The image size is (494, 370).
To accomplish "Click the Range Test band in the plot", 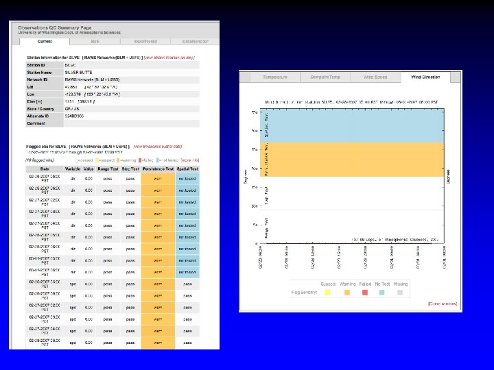I will pyautogui.click(x=352, y=227).
